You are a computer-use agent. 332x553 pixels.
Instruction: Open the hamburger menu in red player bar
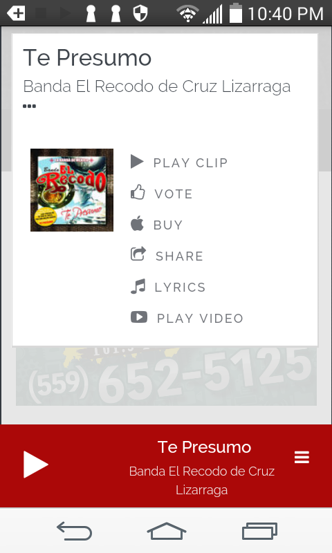tap(302, 457)
